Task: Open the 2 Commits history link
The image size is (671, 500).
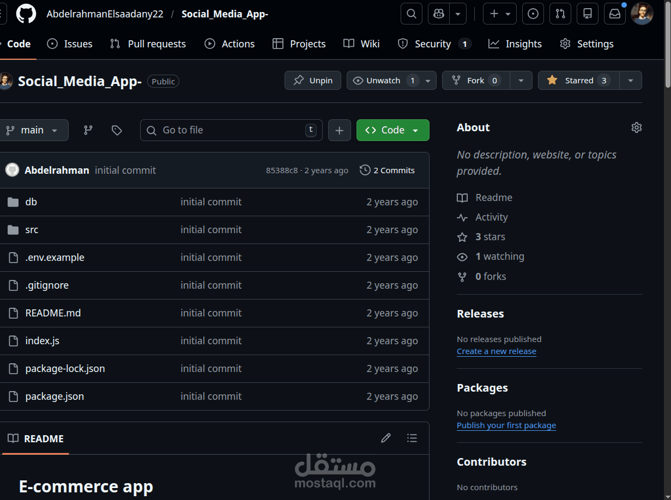Action: [388, 170]
